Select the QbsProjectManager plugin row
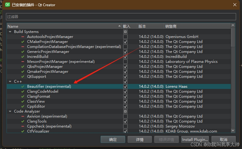This screenshot has width=242, height=149. [x=119, y=67]
